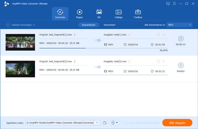Viewport: 198px width, 129px height.
Task: Open the output folder icon
Action: (105, 123)
